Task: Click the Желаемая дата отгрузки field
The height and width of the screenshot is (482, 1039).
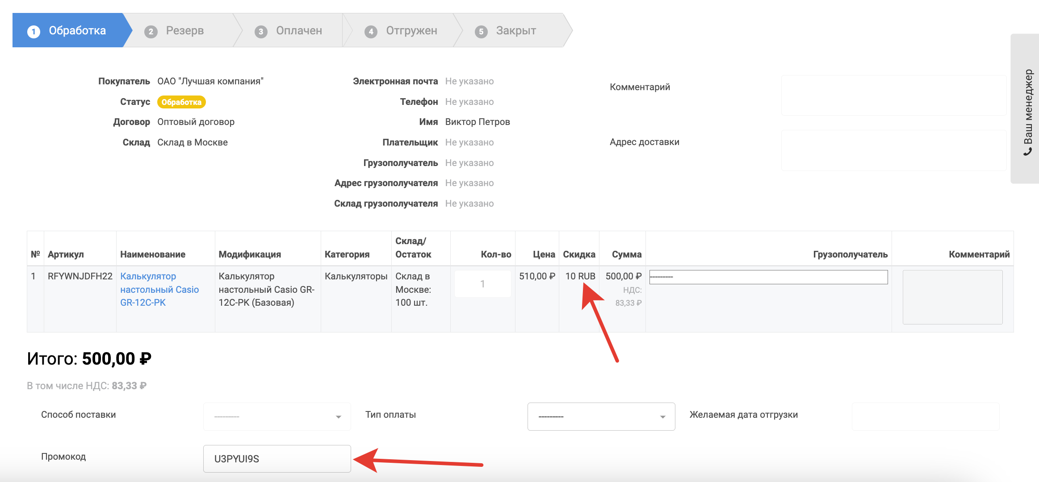Action: click(925, 416)
